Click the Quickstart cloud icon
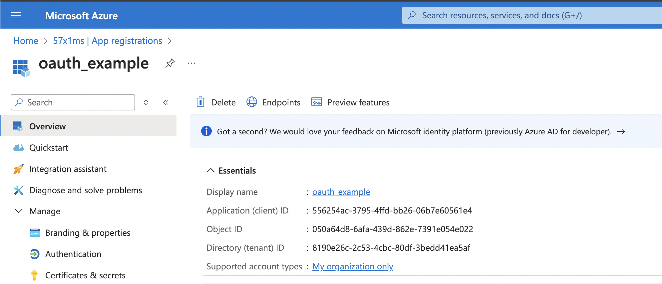The image size is (662, 284). tap(19, 148)
